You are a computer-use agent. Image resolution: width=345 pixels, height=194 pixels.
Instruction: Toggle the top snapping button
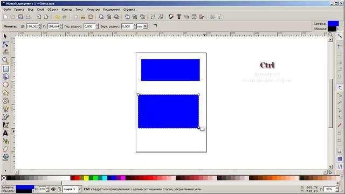[340, 36]
